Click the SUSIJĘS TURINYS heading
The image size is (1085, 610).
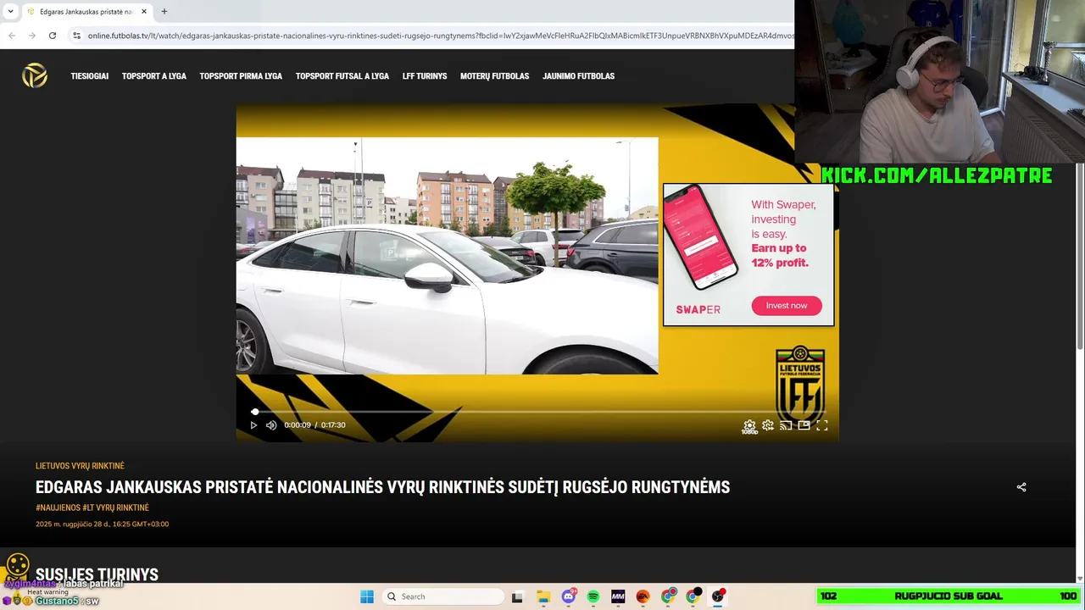tap(97, 574)
